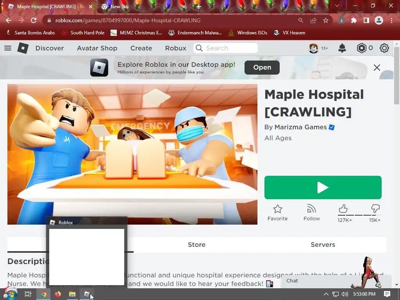Open File Explorer from the taskbar

[72, 294]
